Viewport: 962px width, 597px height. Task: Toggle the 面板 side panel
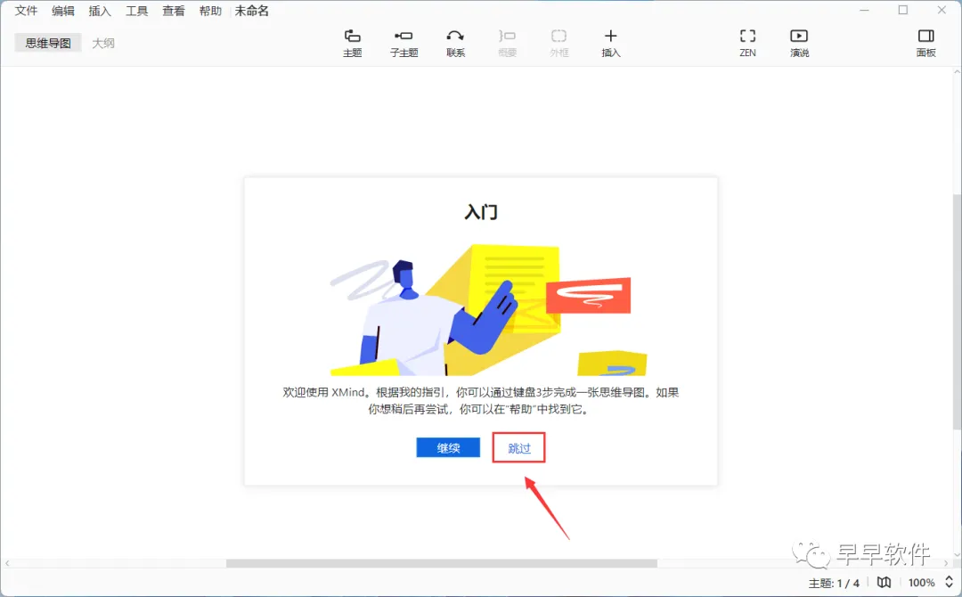[x=925, y=43]
